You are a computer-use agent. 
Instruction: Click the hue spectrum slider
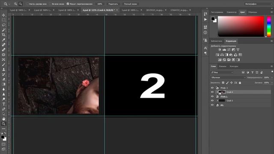pyautogui.click(x=269, y=27)
